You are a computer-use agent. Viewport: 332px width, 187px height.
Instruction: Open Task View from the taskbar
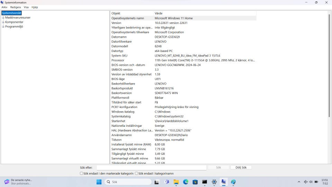(x=157, y=182)
